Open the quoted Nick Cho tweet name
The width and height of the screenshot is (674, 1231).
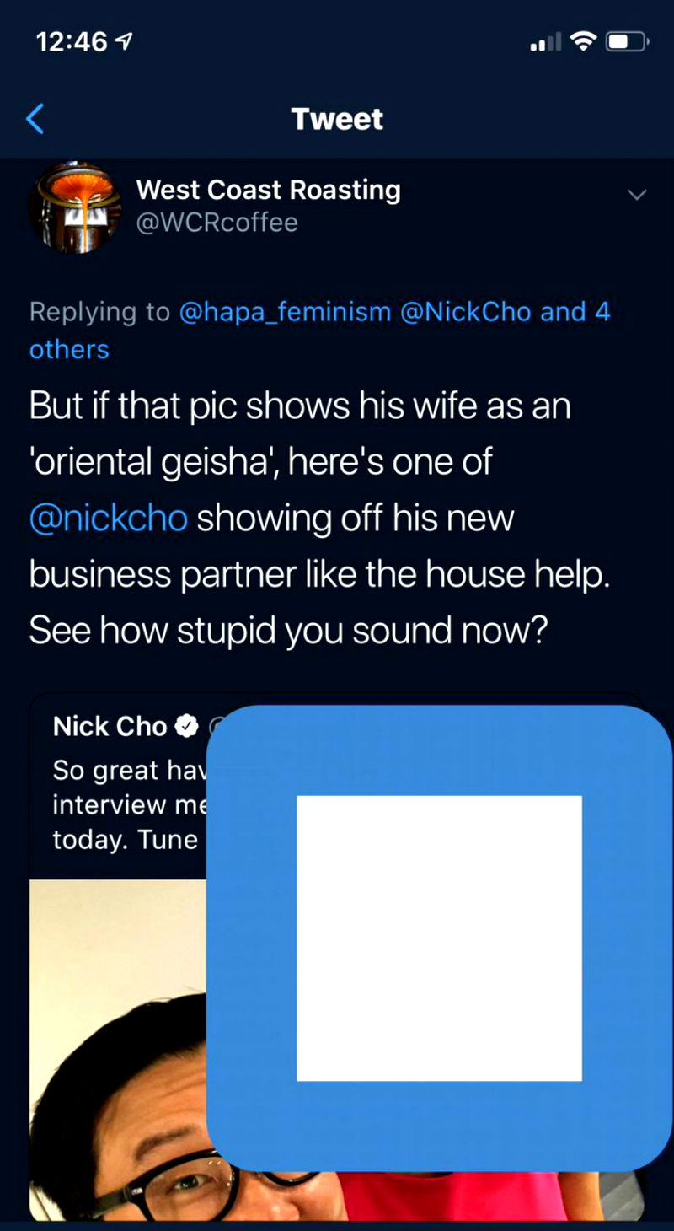pyautogui.click(x=110, y=726)
